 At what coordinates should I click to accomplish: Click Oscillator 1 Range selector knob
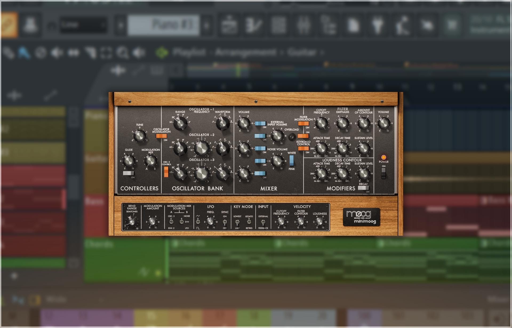tap(180, 123)
